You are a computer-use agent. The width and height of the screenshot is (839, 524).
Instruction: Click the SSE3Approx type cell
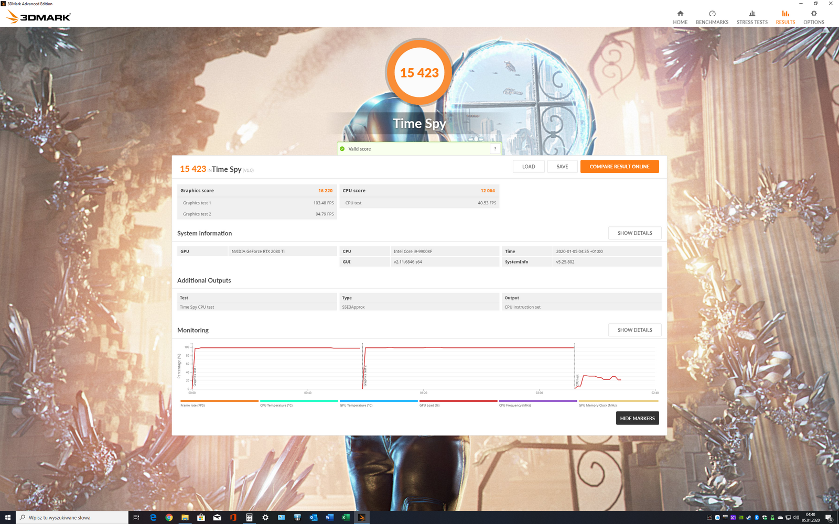coord(419,307)
